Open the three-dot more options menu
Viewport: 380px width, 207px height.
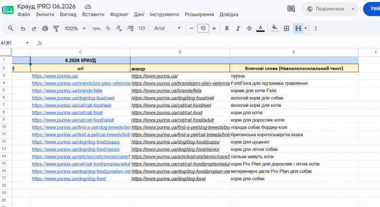316,28
